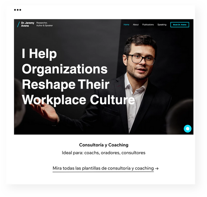Open Mira todas las plantillas link
The height and width of the screenshot is (197, 207).
coord(103,168)
